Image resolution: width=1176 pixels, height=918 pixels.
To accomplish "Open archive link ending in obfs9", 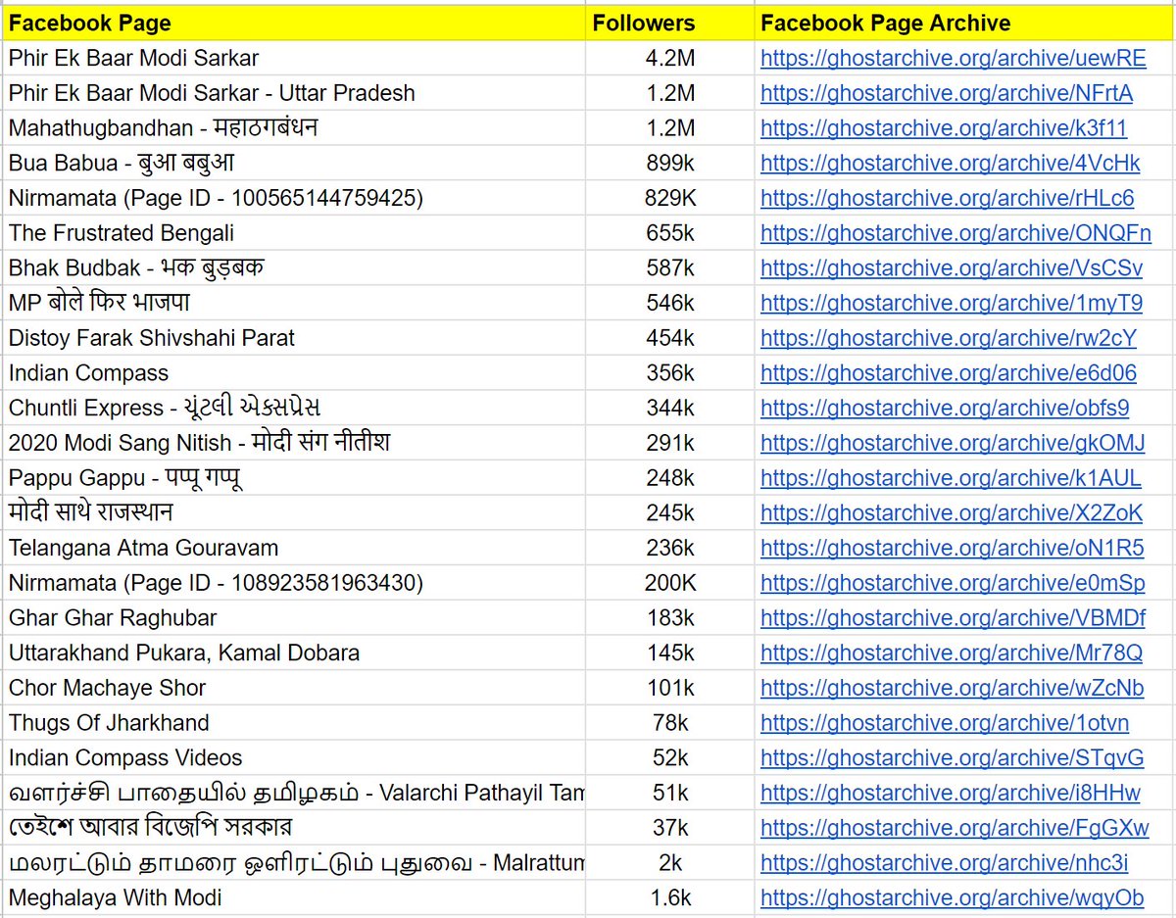I will click(x=945, y=408).
